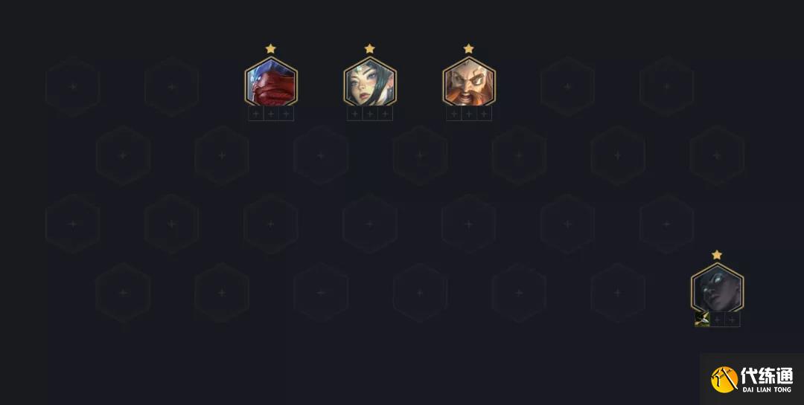Add item in first slot under red-masked champion
The height and width of the screenshot is (405, 804).
pos(256,114)
